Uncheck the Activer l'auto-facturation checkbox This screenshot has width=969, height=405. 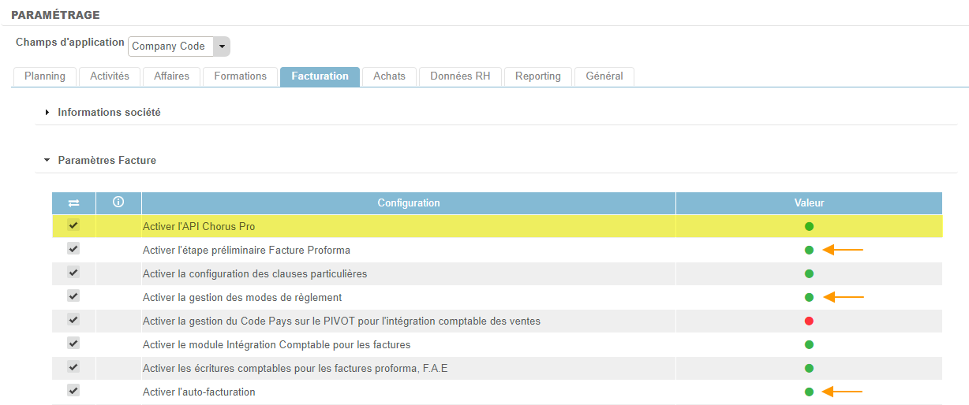pyautogui.click(x=73, y=391)
